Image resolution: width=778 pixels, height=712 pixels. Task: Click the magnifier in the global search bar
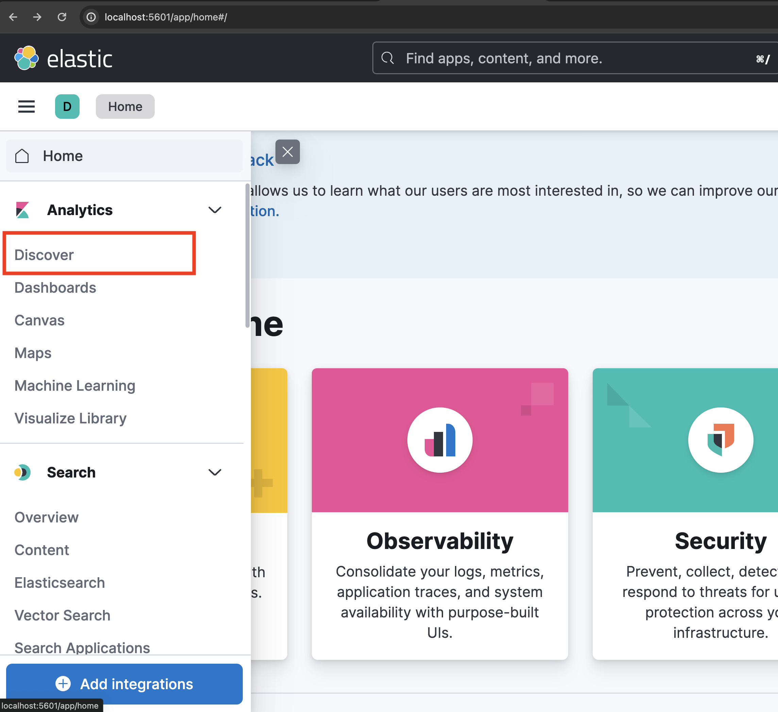pos(388,58)
